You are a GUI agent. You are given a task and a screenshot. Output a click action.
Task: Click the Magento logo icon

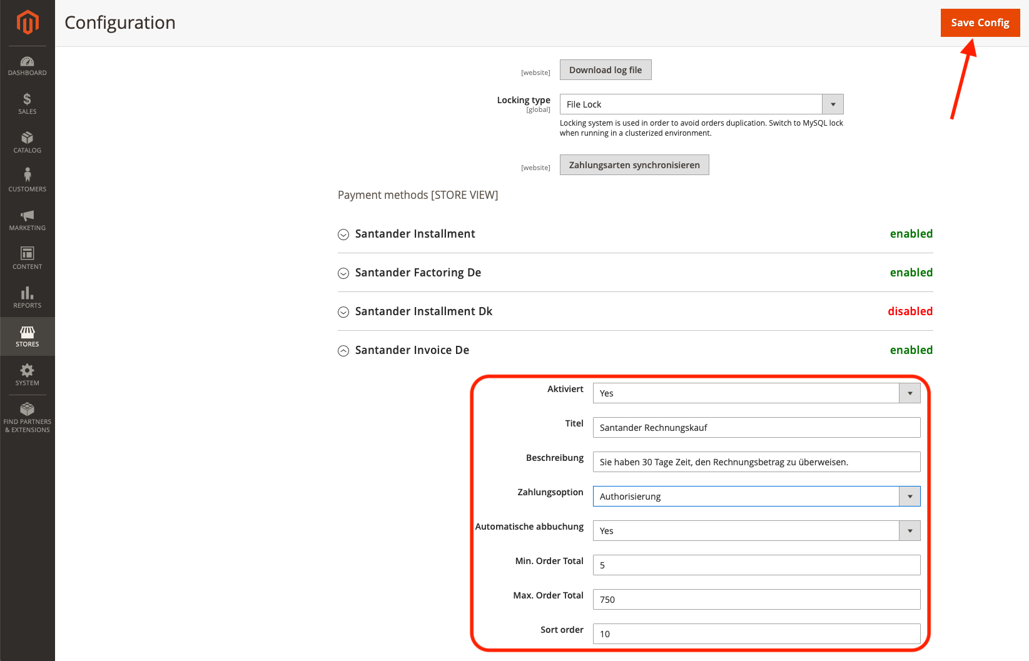click(x=28, y=23)
